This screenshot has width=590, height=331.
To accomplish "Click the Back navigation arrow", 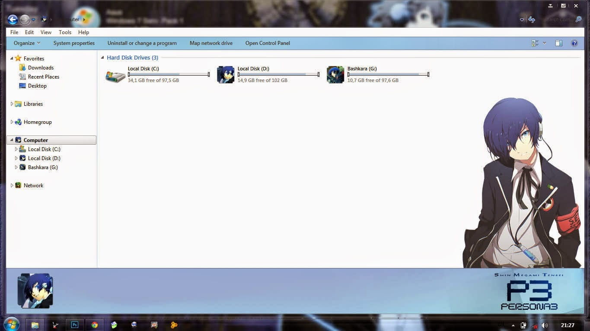I will click(13, 19).
